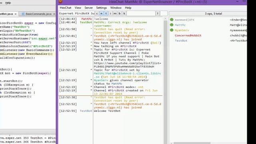This screenshot has height=144, width=256.
Task: Toggle channel mode l button
Action: pyautogui.click(x=158, y=13)
